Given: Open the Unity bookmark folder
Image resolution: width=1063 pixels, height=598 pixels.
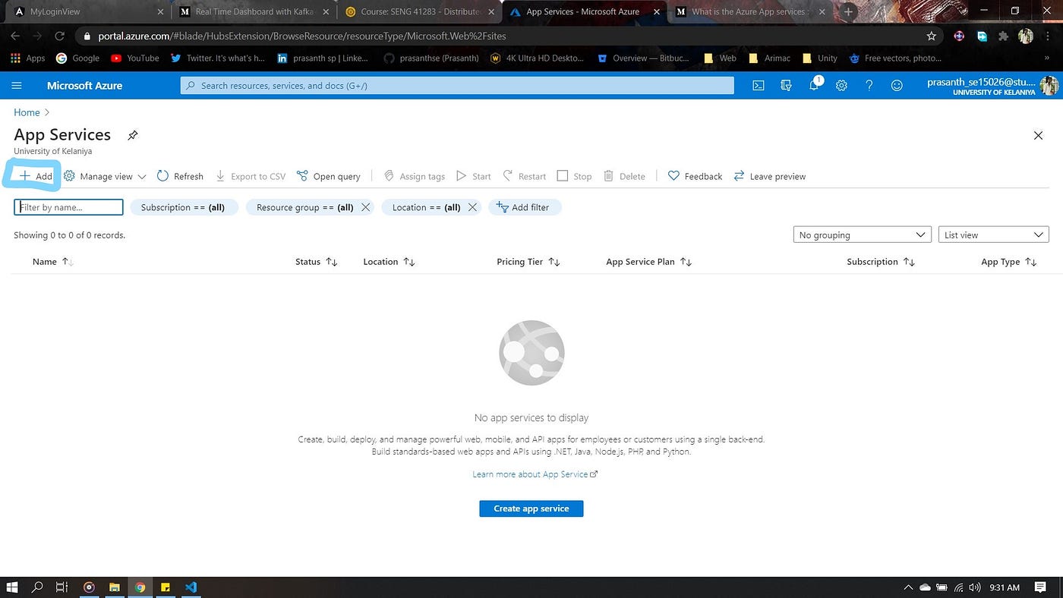Looking at the screenshot, I should pos(820,58).
